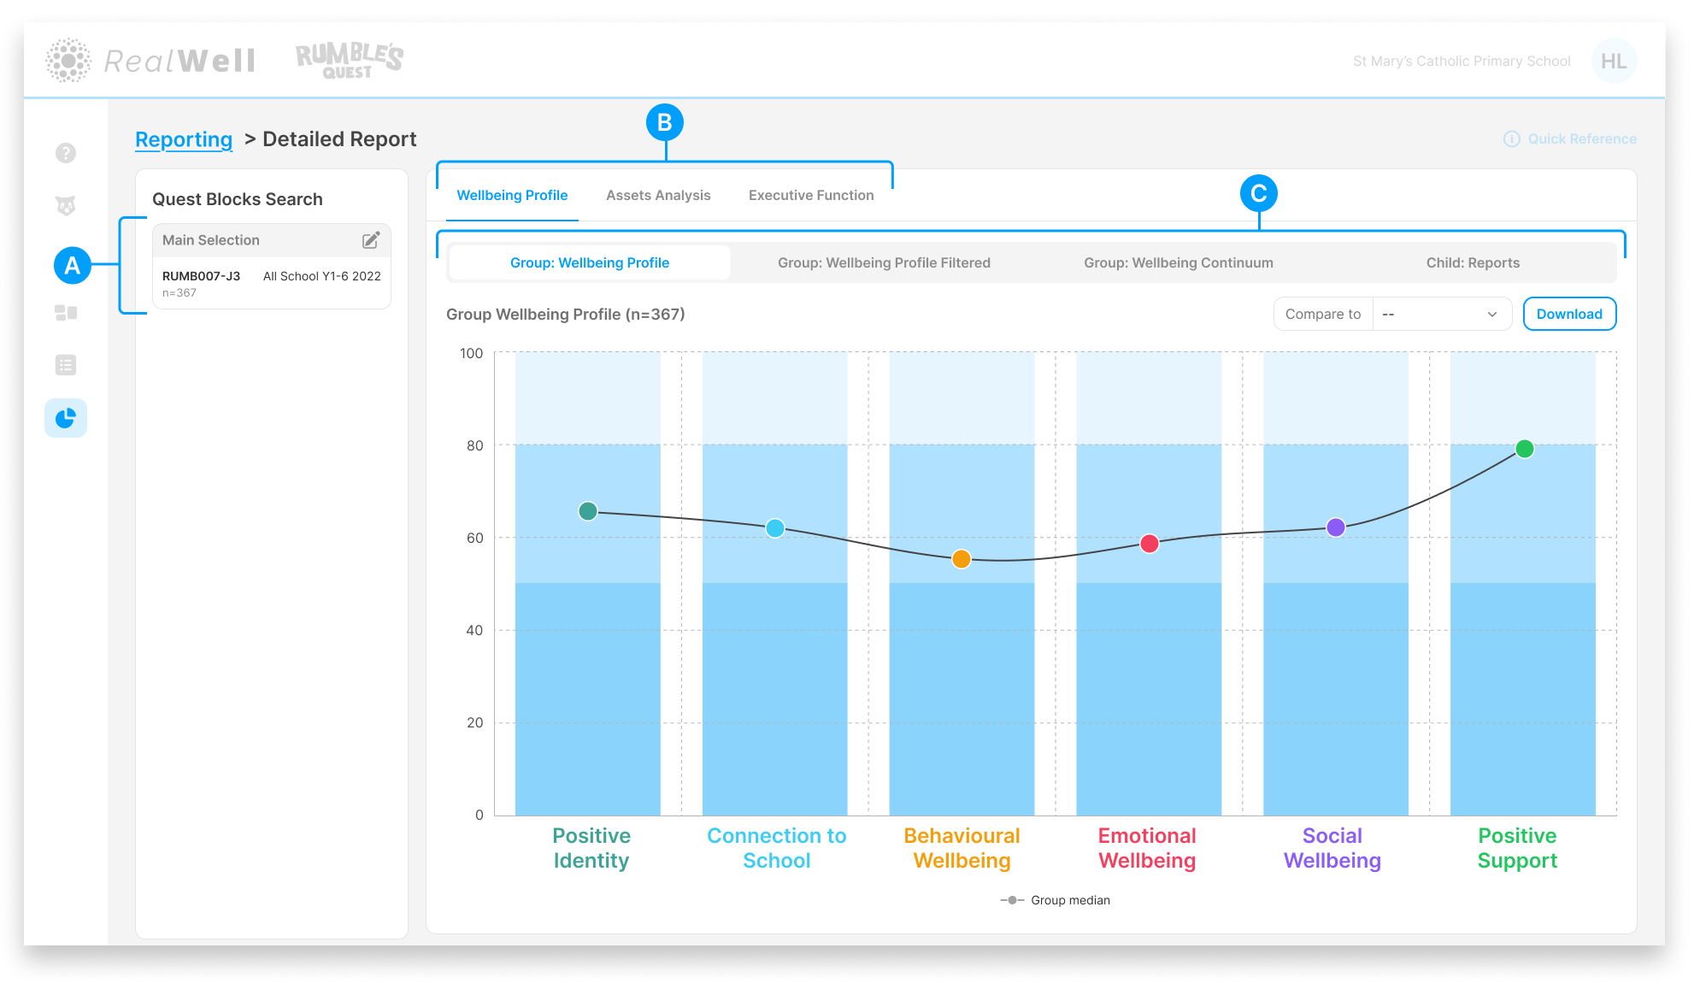Click the Download button
1700x1001 pixels.
click(1568, 314)
